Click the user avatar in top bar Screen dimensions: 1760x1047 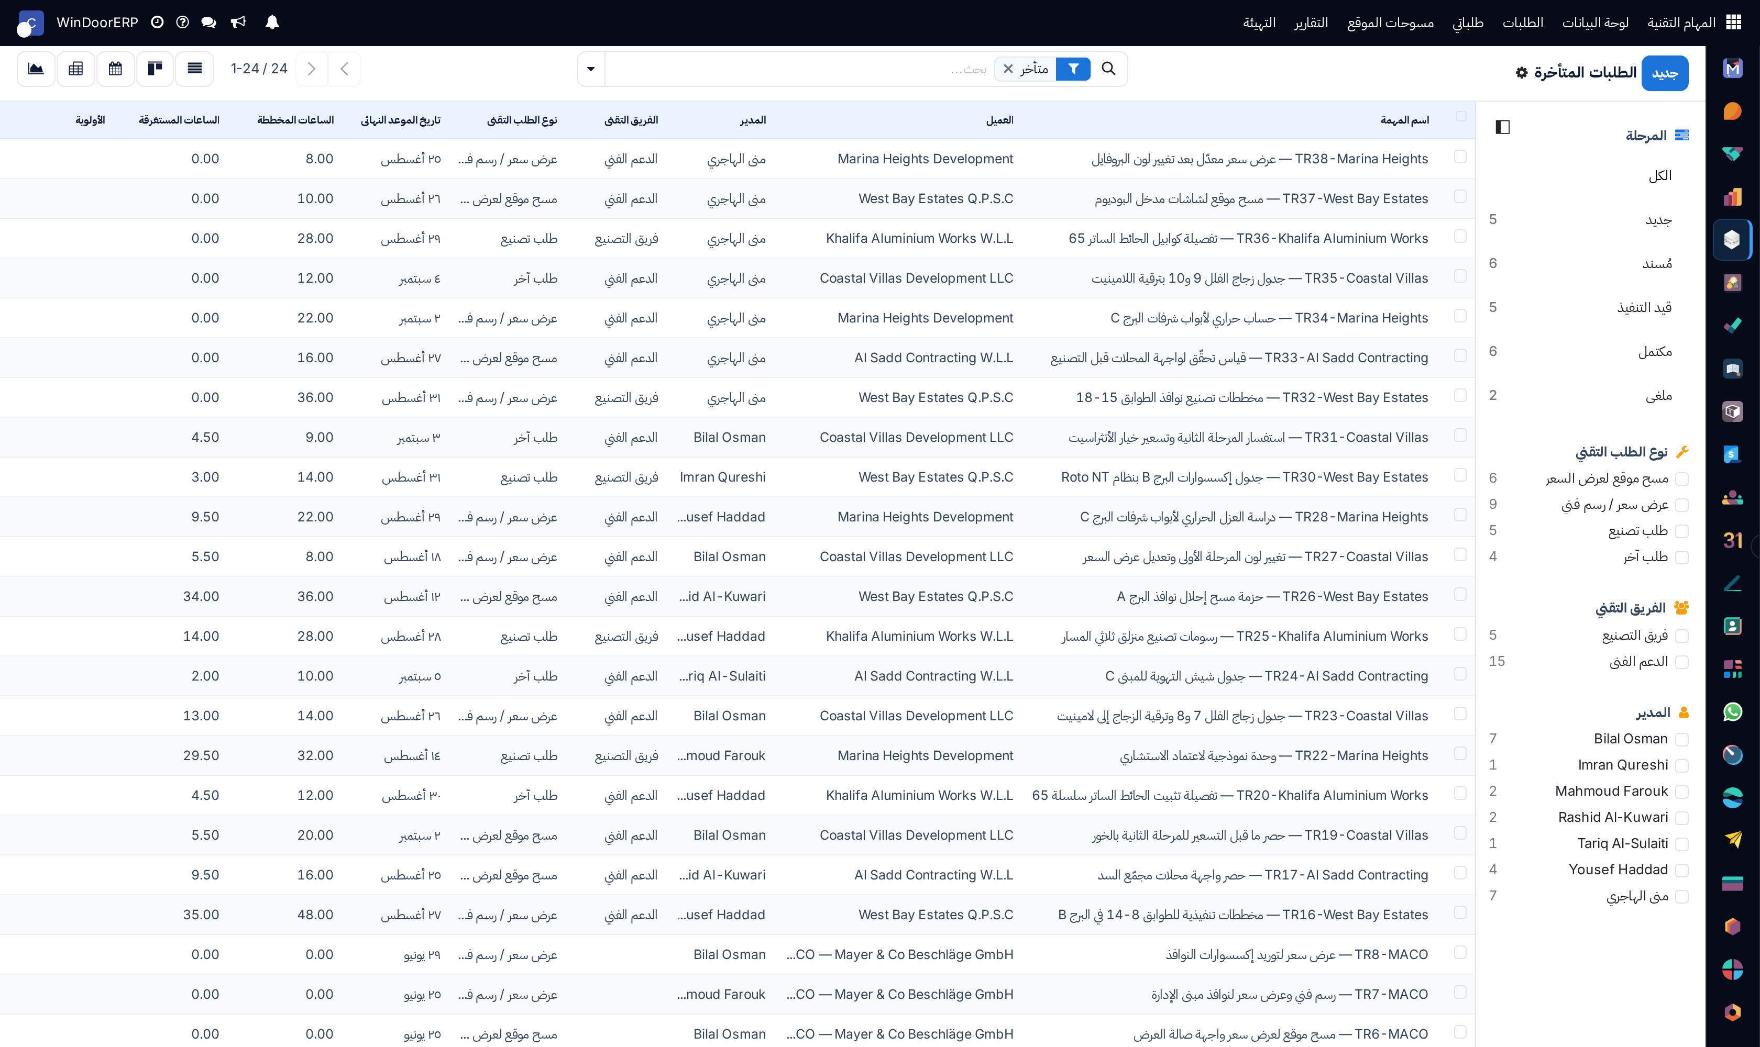click(30, 23)
